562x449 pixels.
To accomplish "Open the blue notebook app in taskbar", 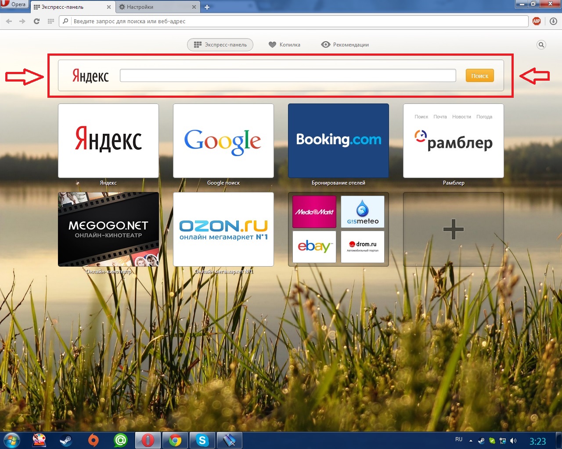I will pyautogui.click(x=230, y=440).
